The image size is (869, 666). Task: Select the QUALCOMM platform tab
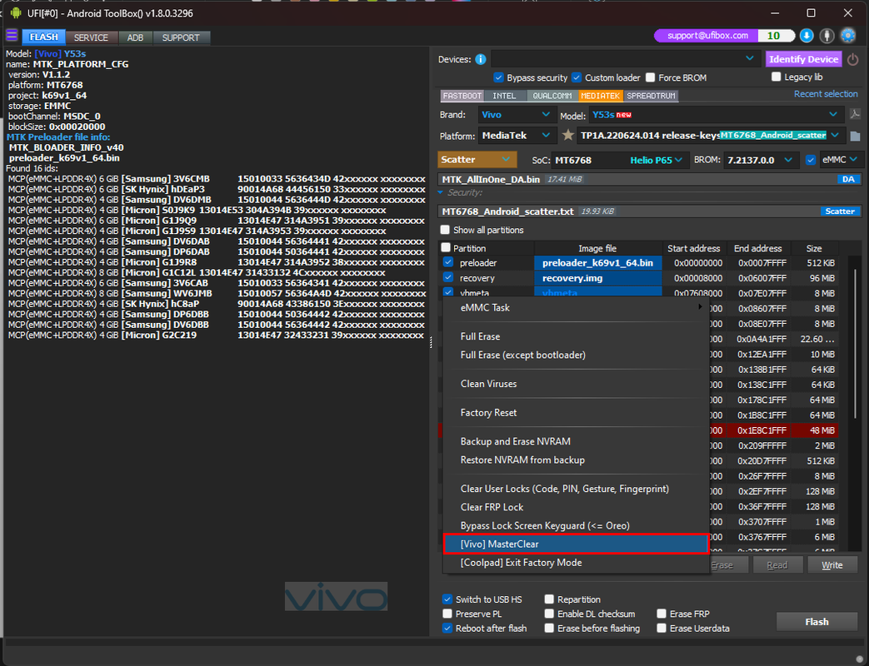(552, 96)
